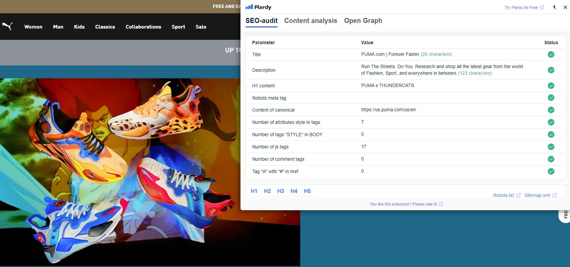Click the 'H1 content' parameter label

[263, 86]
